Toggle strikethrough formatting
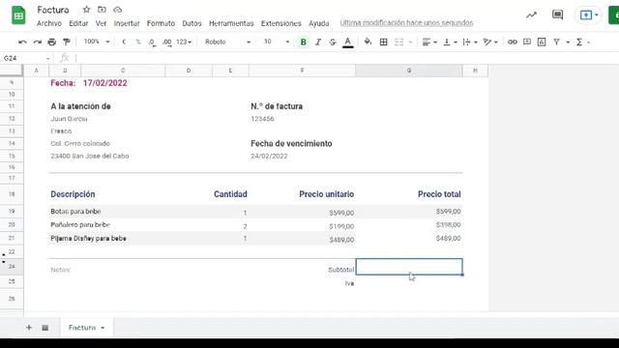 click(333, 42)
